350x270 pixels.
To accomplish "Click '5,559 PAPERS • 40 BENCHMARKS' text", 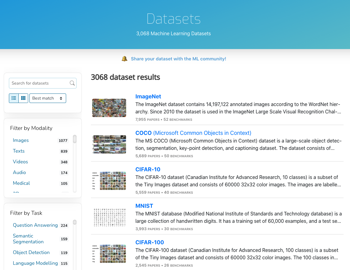I will (164, 192).
